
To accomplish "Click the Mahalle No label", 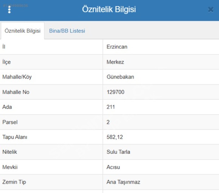I will [x=16, y=92].
